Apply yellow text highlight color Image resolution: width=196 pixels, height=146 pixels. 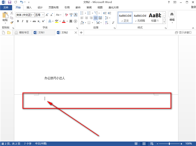coord(56,21)
